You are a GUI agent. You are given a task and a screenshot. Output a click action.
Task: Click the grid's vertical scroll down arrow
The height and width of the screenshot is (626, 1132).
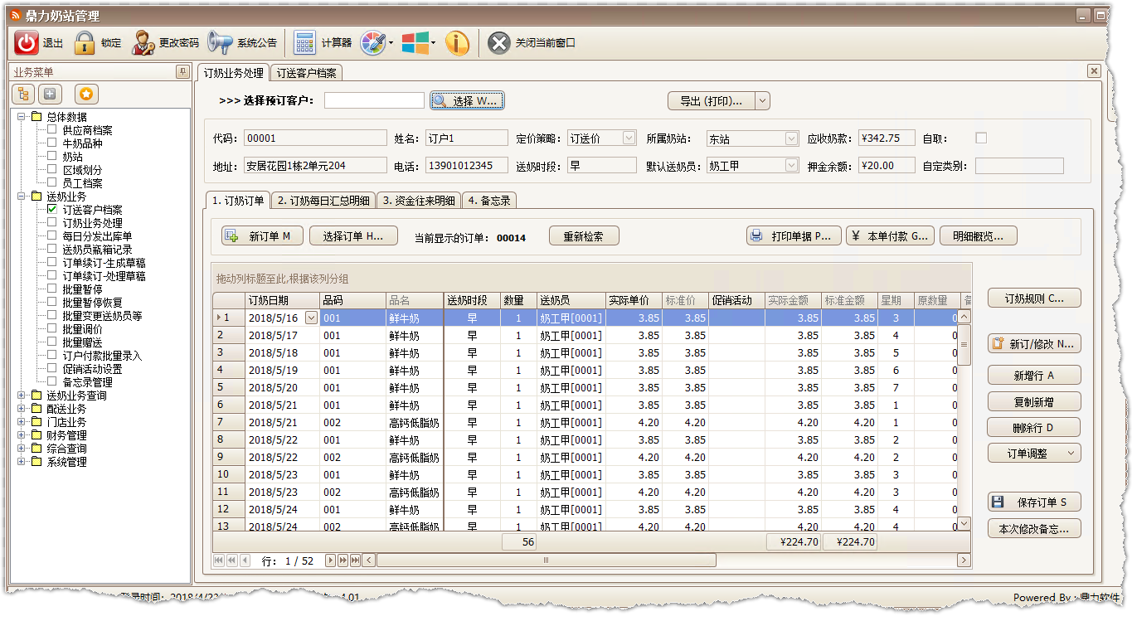(x=964, y=523)
